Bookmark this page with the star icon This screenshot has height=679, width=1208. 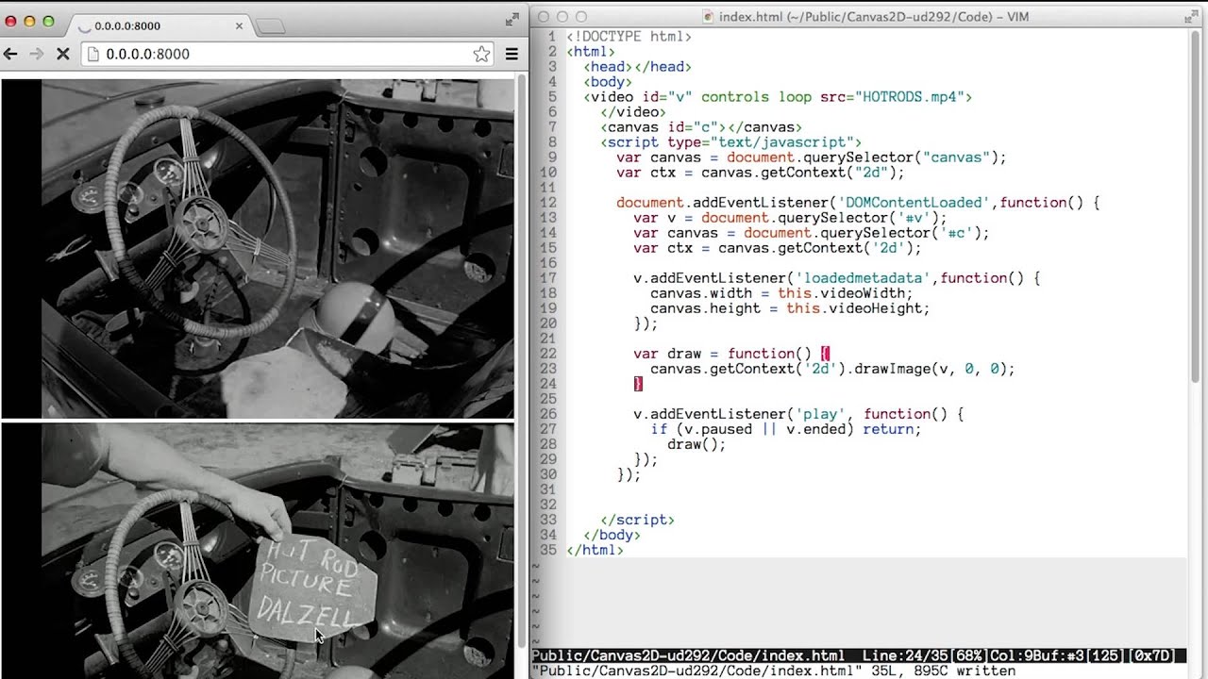481,54
